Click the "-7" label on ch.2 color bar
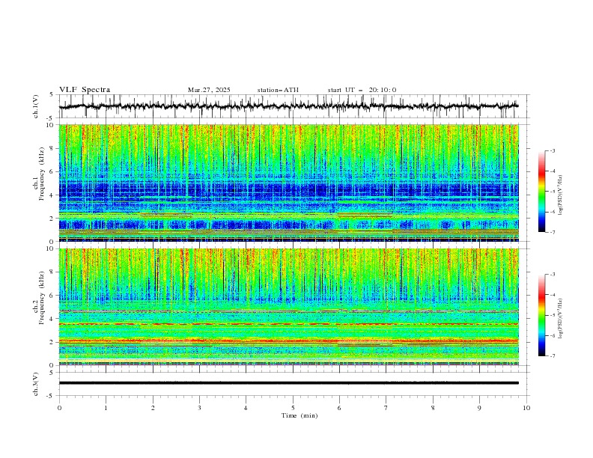 coord(553,355)
